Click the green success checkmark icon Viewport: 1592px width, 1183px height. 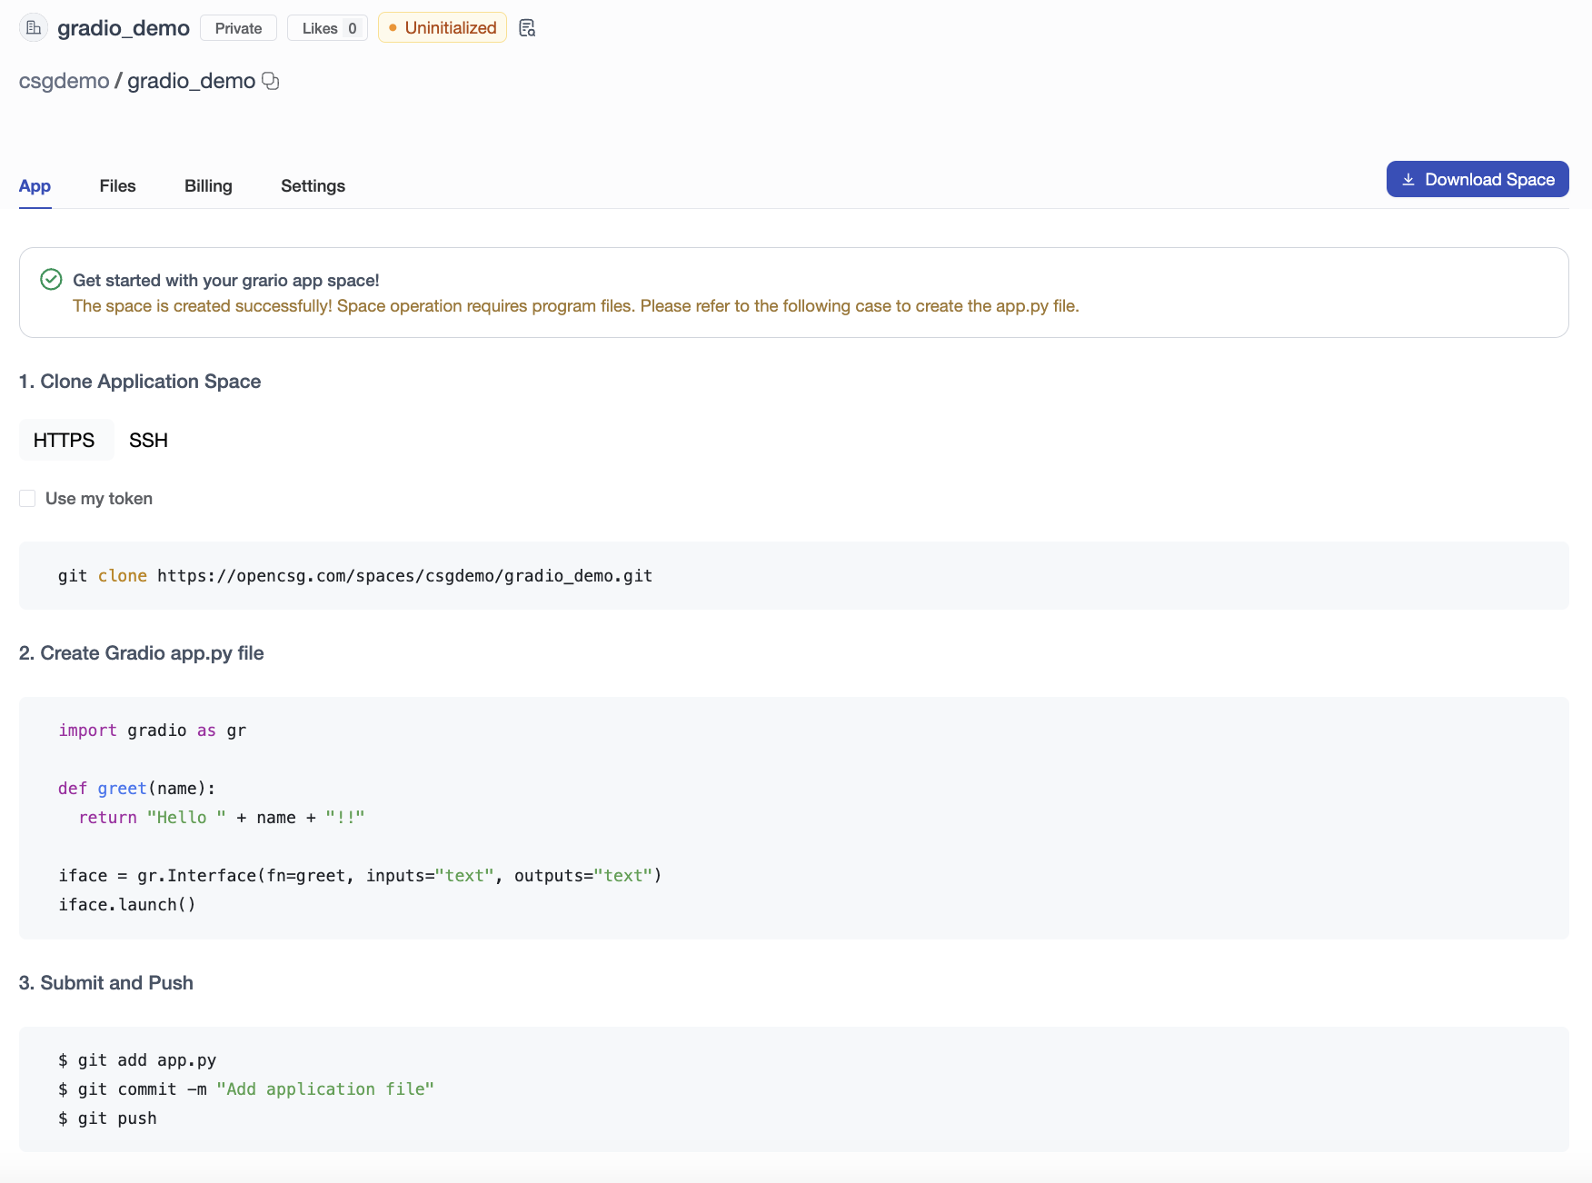pyautogui.click(x=51, y=280)
